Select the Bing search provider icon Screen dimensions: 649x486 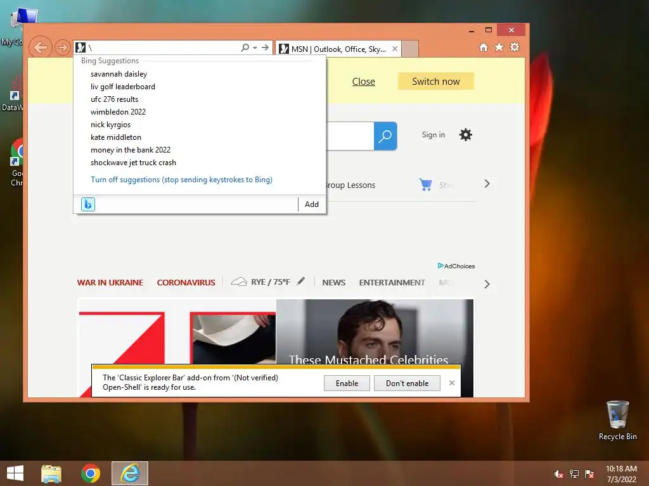(x=87, y=204)
